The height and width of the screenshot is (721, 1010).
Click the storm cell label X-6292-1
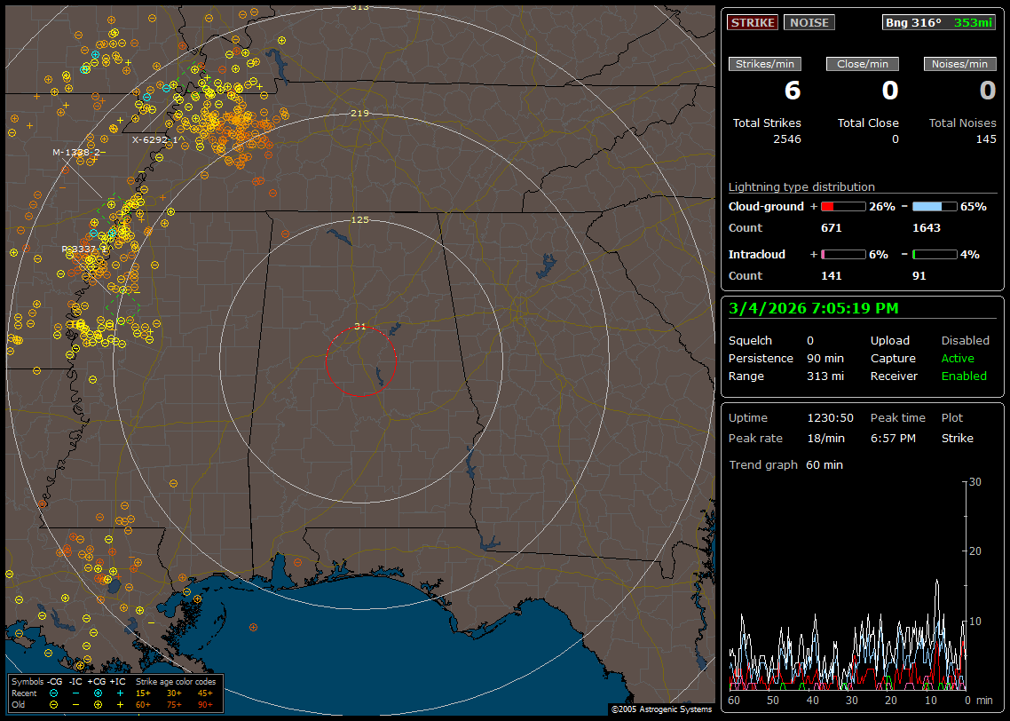154,139
